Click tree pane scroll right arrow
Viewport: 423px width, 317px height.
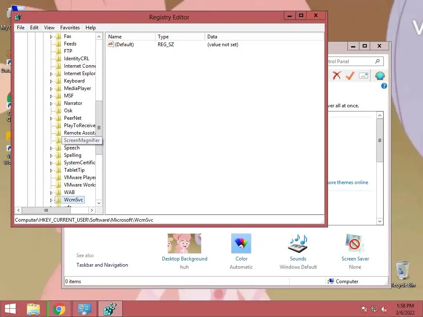pyautogui.click(x=92, y=210)
